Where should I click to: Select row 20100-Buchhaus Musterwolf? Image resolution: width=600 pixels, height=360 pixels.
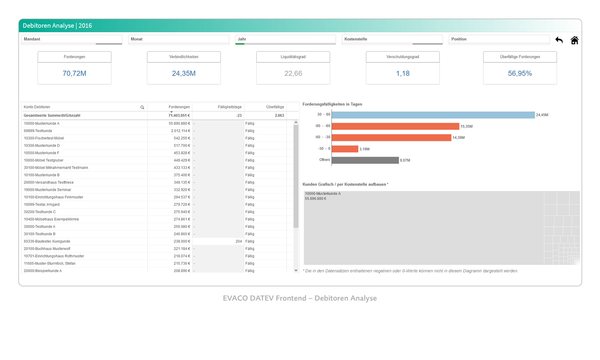(x=157, y=249)
